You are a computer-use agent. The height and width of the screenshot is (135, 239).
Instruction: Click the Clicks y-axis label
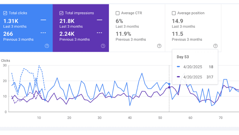(x=5, y=60)
